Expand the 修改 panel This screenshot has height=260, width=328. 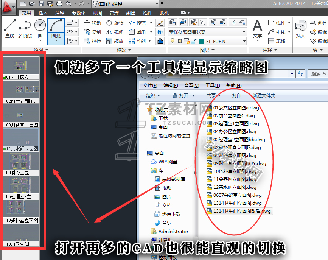pos(124,50)
